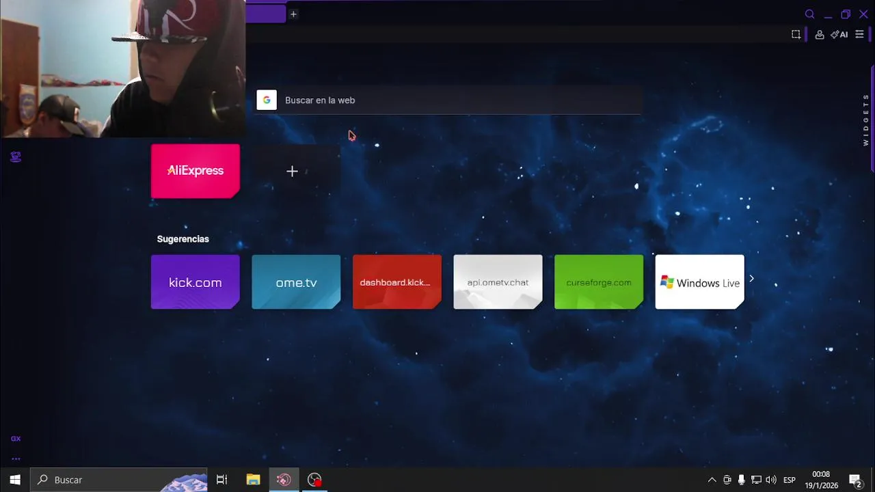Image resolution: width=875 pixels, height=492 pixels.
Task: Open the network tray icon
Action: coord(756,480)
